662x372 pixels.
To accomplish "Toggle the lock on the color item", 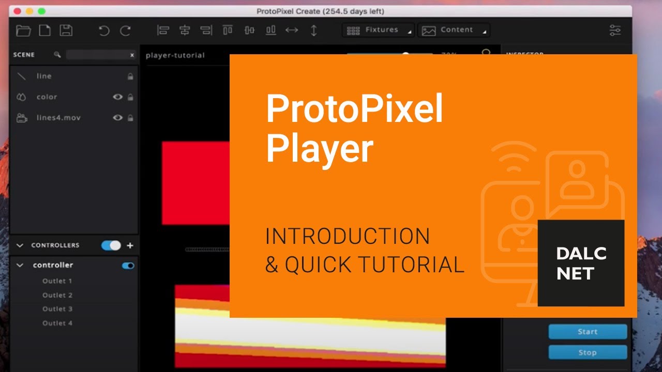I will pos(130,97).
